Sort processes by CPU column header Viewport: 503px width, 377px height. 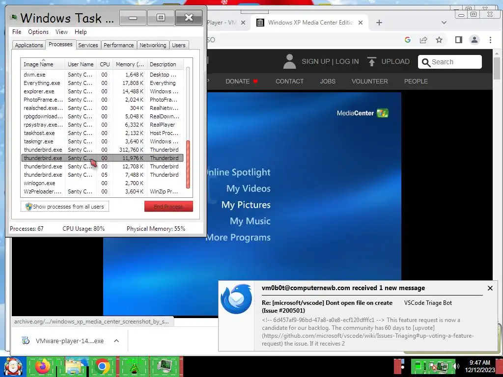(x=105, y=64)
